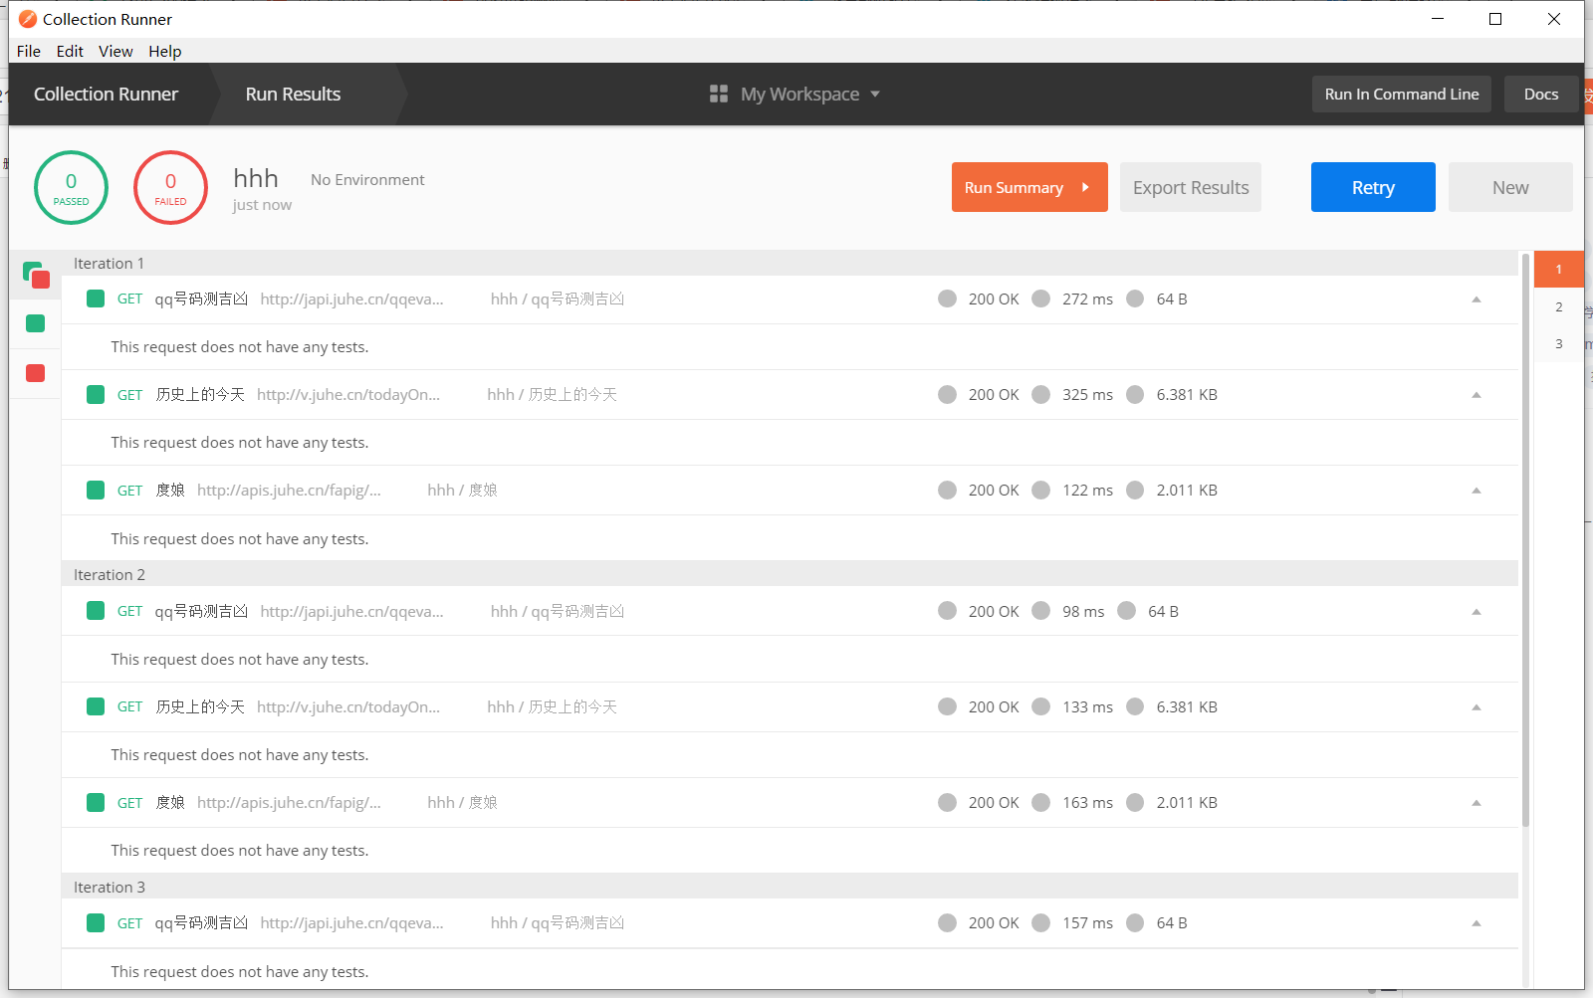Click green status square of 325 ms request
Screen dimensions: 1593x998
pyautogui.click(x=96, y=394)
